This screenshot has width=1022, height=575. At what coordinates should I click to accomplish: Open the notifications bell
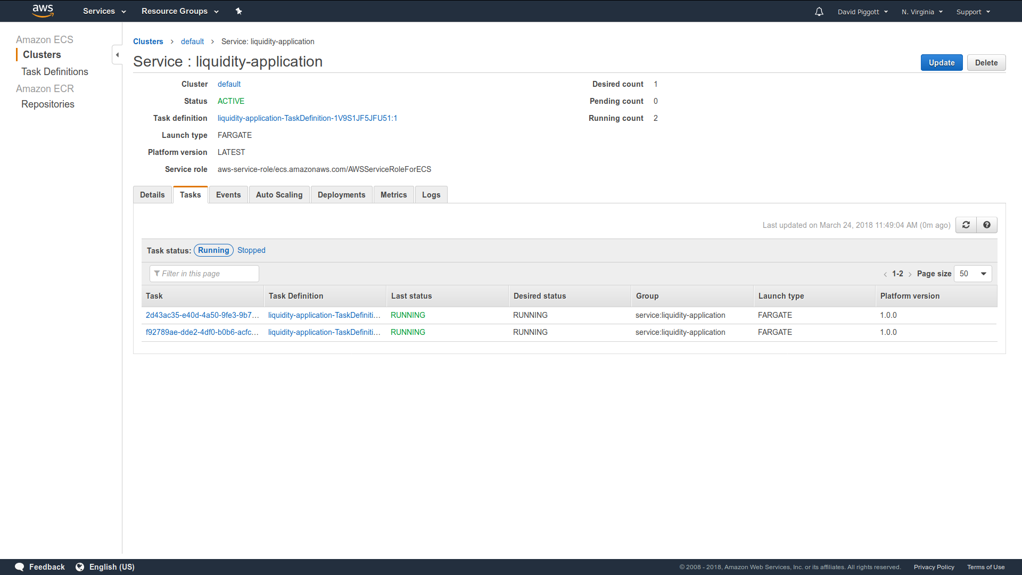[819, 11]
